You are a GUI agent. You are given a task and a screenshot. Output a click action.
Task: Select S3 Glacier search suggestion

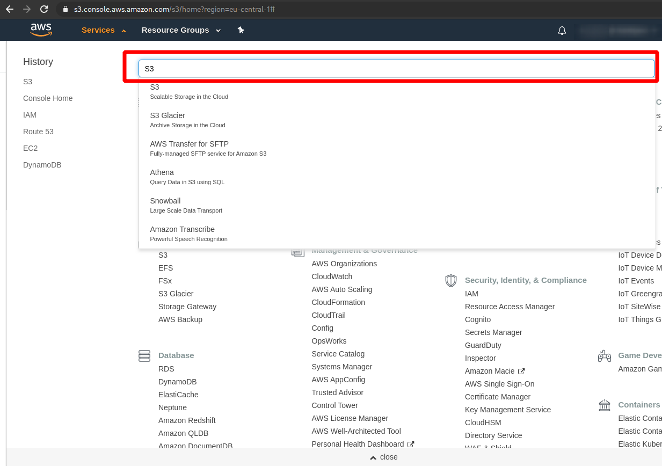click(397, 120)
